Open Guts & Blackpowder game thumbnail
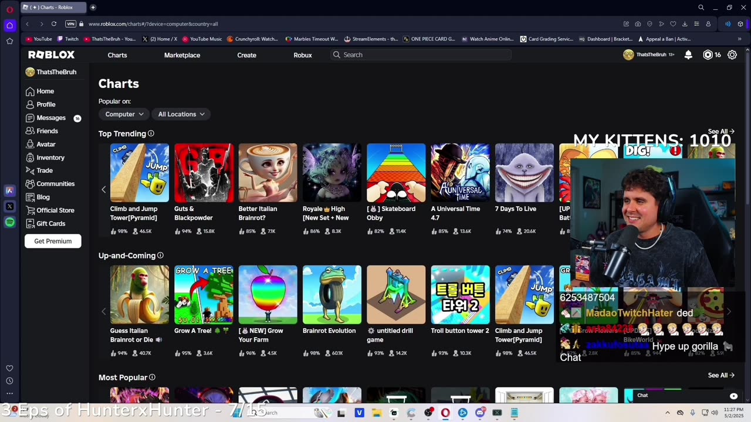Screen dimensions: 751x422 pos(204,173)
